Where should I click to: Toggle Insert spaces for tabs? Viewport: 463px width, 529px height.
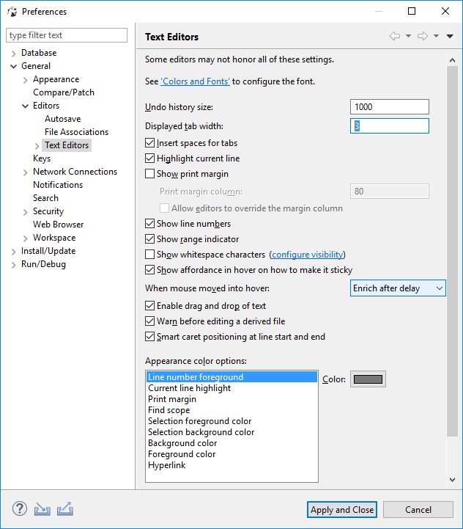[x=149, y=143]
